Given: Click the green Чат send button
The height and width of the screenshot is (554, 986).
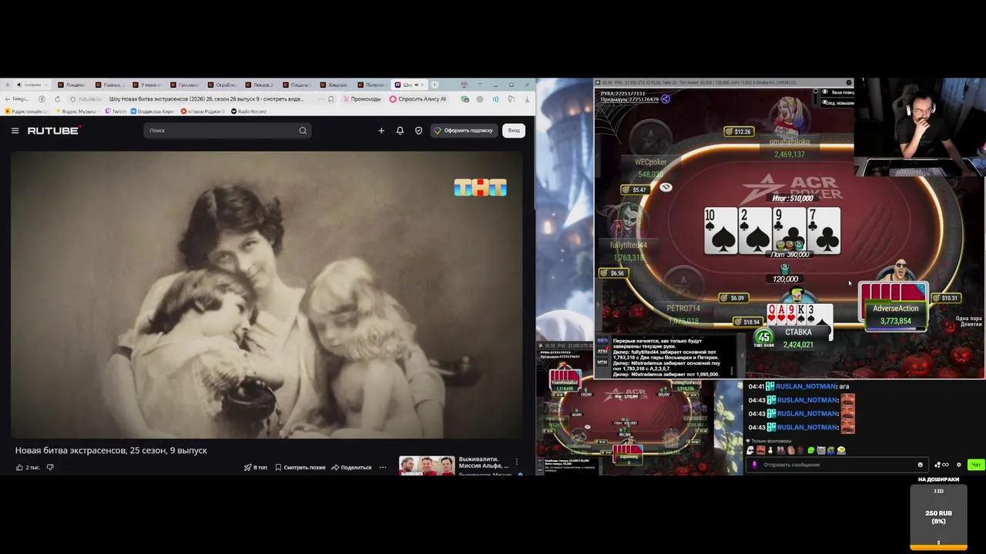Looking at the screenshot, I should tap(976, 465).
